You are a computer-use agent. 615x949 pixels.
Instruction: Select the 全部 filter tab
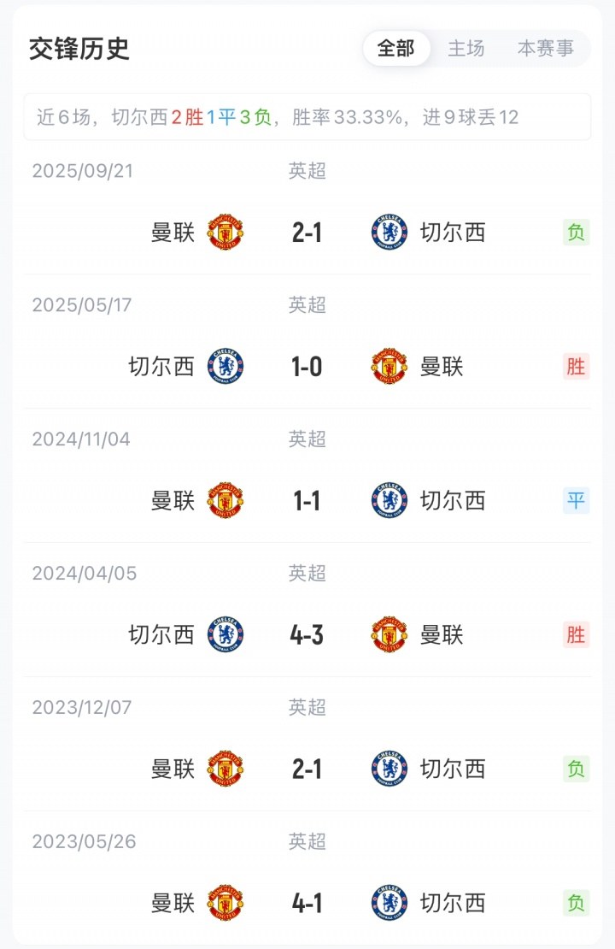pyautogui.click(x=395, y=49)
